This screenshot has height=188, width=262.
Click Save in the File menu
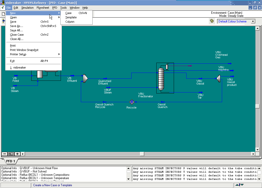point(34,22)
